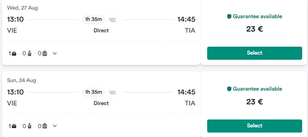Click checked luggage icon on Sun flight

tap(45, 126)
